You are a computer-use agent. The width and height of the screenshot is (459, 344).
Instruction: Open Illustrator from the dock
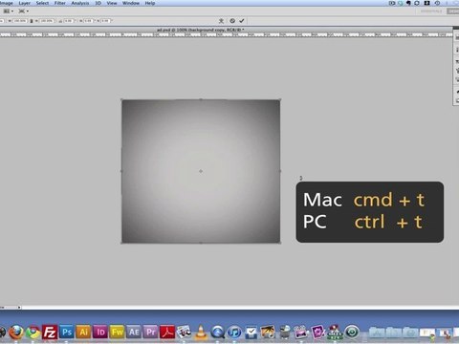tap(83, 333)
